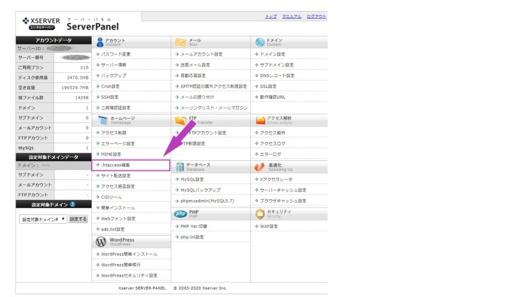
Task: Open バックアップ settings
Action: 113,75
